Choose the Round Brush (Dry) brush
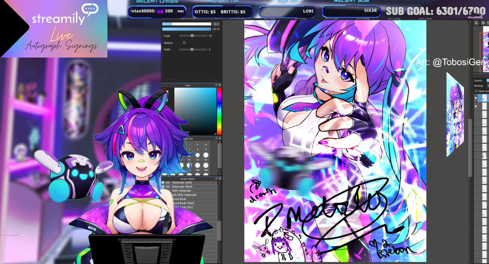This screenshot has height=264, width=489. [189, 207]
